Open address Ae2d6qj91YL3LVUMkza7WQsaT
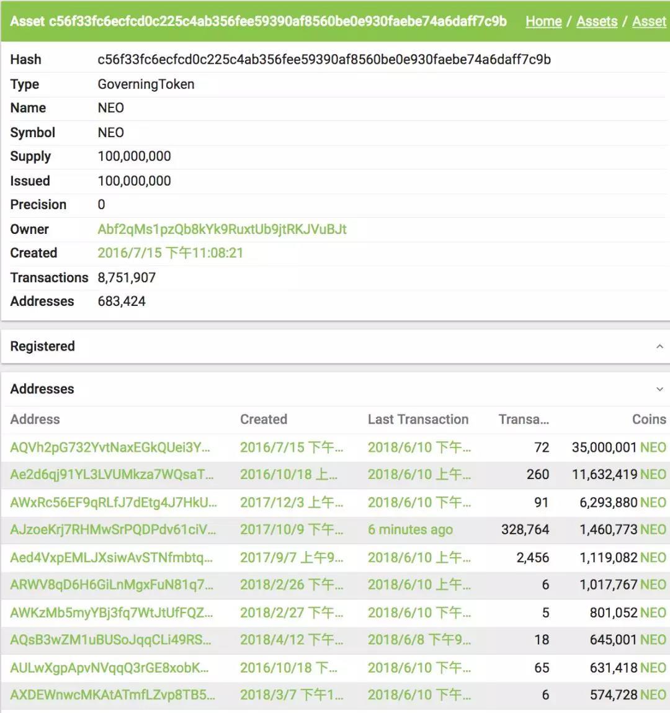The width and height of the screenshot is (670, 713). tap(112, 474)
